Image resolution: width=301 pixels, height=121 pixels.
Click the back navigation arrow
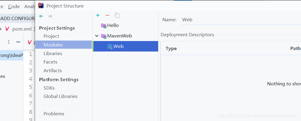click(41, 16)
